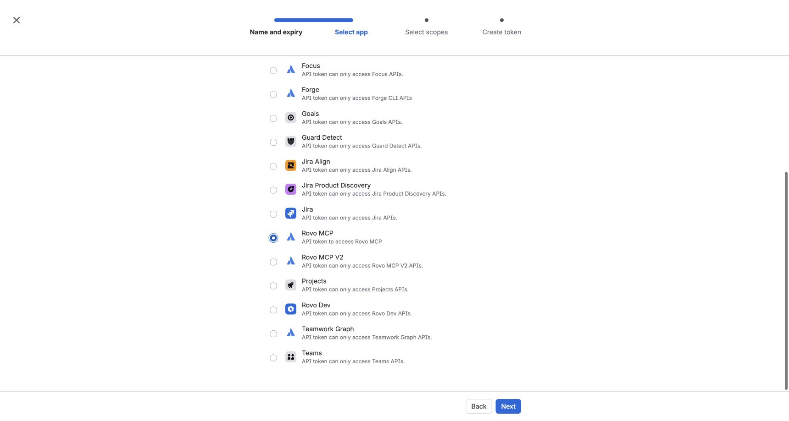
Task: Choose the Guard Detect radio option
Action: coord(273,142)
